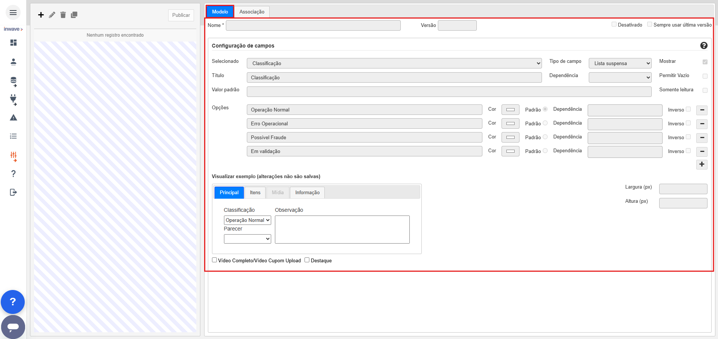Open Classificação preview dropdown Operação Normal
Viewport: 718px width, 339px height.
tap(248, 220)
